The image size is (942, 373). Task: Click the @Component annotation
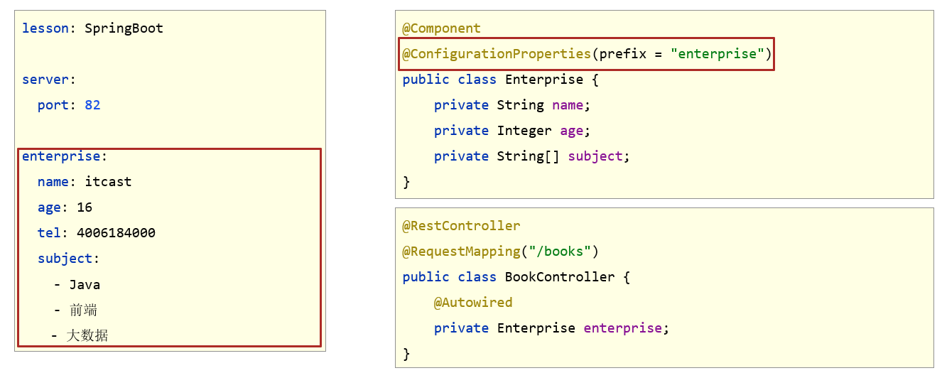(441, 28)
